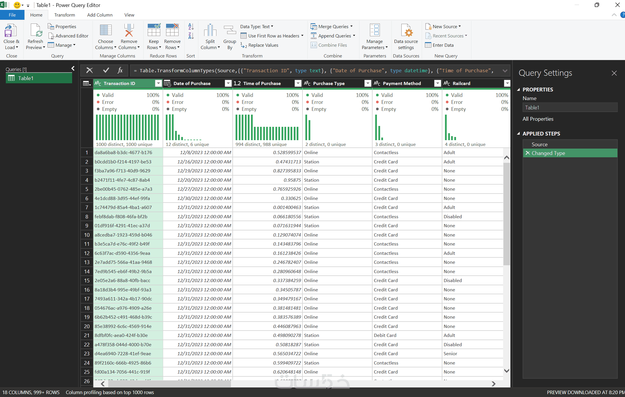
Task: Delete the Changed Type step
Action: tap(528, 153)
